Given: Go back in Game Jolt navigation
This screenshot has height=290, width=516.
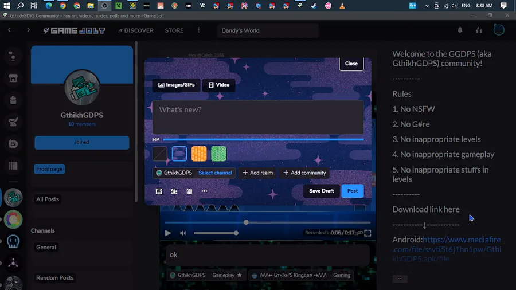Looking at the screenshot, I should tap(10, 30).
